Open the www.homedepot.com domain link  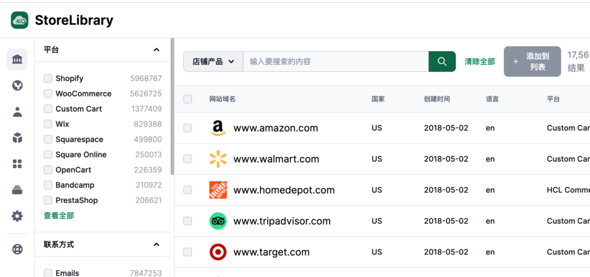point(284,190)
